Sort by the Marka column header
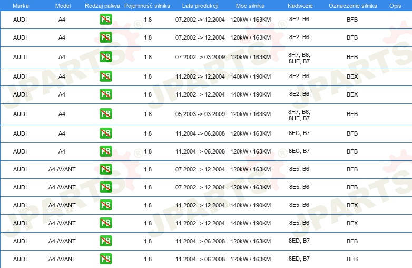Viewport: 412px width, 268px height. point(20,5)
